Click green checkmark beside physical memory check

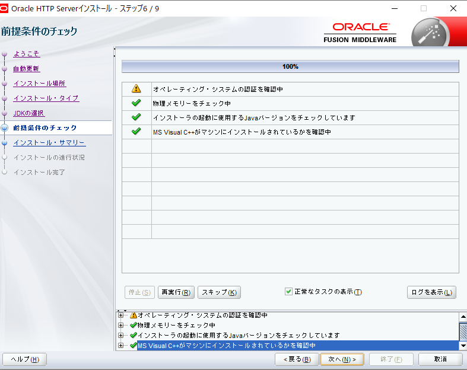(x=136, y=103)
